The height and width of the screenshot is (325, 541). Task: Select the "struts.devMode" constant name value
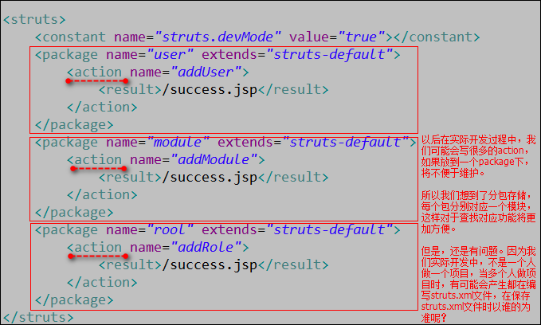pos(218,37)
